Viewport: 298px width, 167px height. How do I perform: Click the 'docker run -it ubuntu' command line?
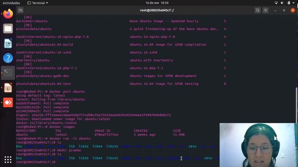point(53,139)
